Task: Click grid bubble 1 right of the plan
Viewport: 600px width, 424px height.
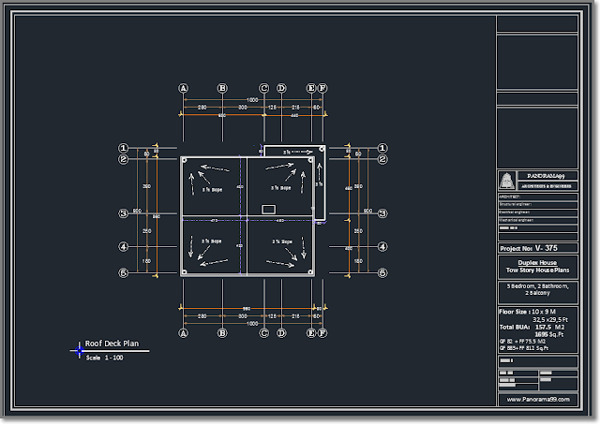Action: coord(382,148)
